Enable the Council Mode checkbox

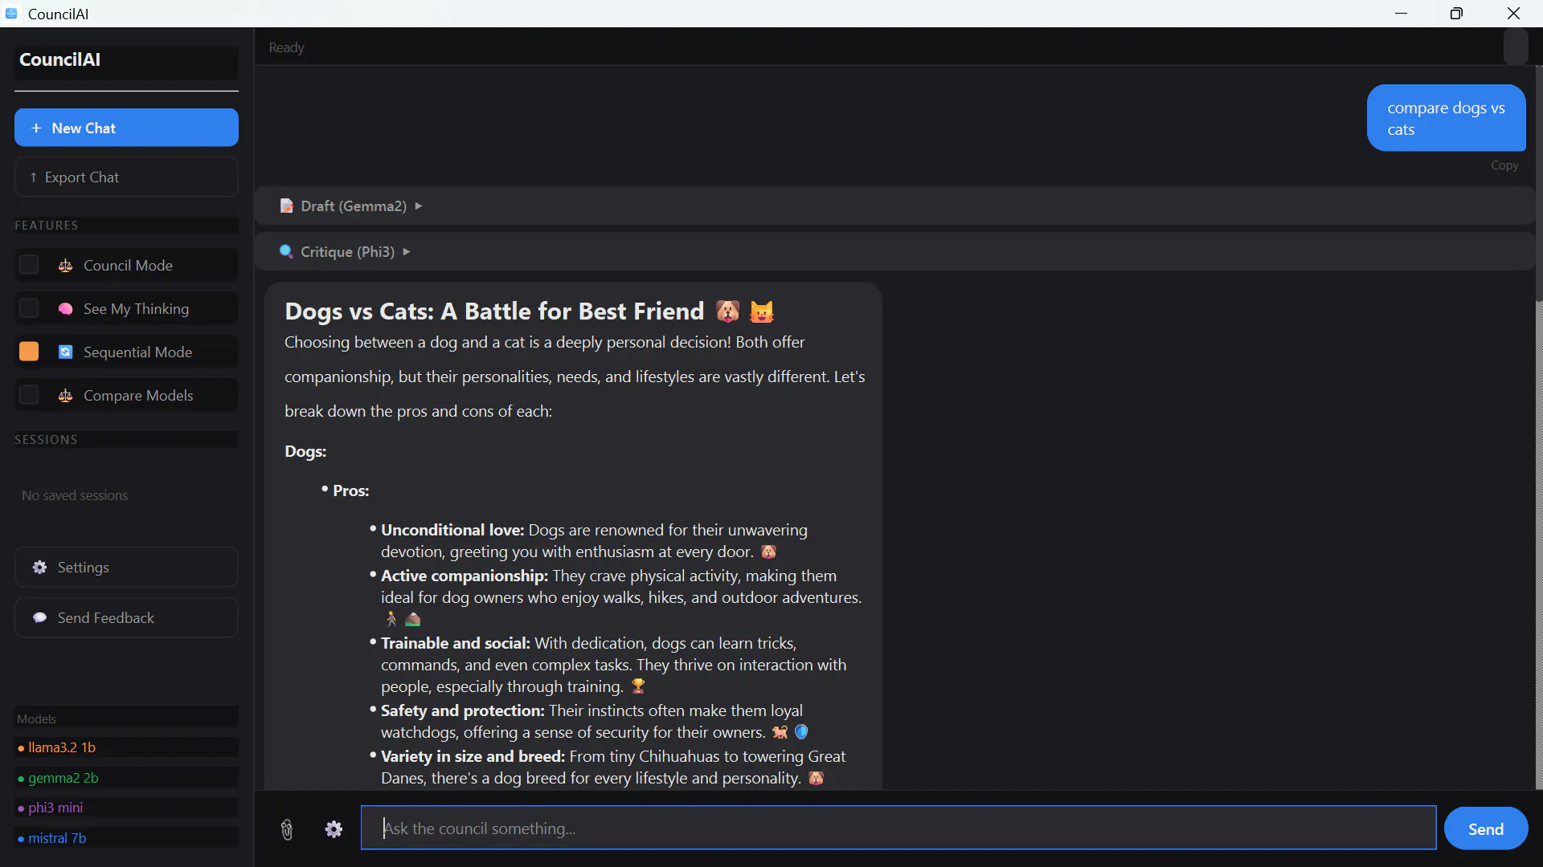tap(29, 266)
